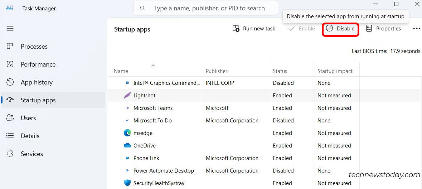The image size is (422, 189).
Task: Click the greyed Enable button
Action: 301,29
